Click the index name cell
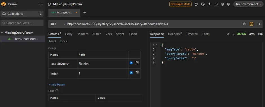The image size is (265, 107). pyautogui.click(x=63, y=74)
